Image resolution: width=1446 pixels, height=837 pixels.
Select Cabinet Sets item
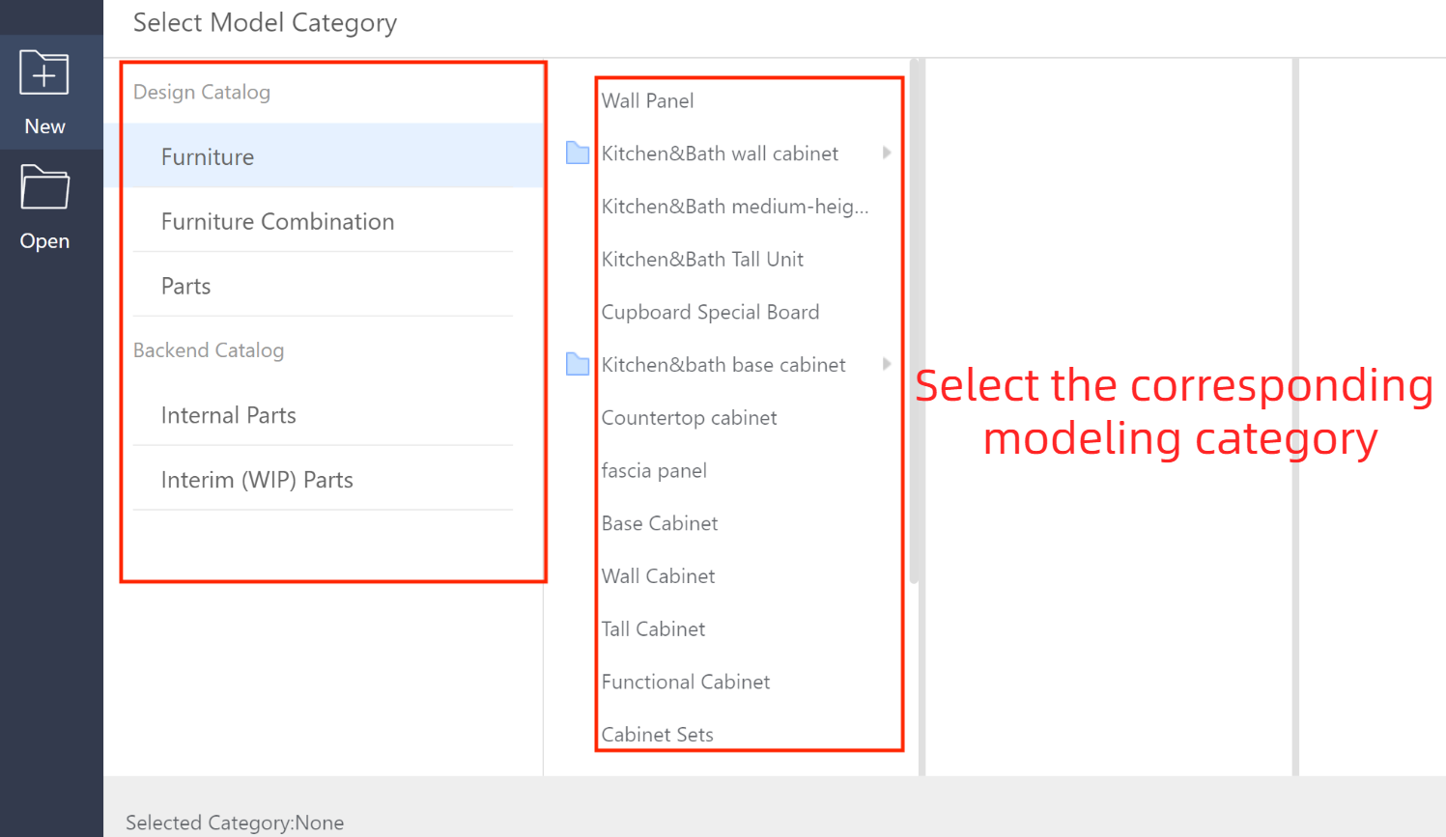click(657, 735)
